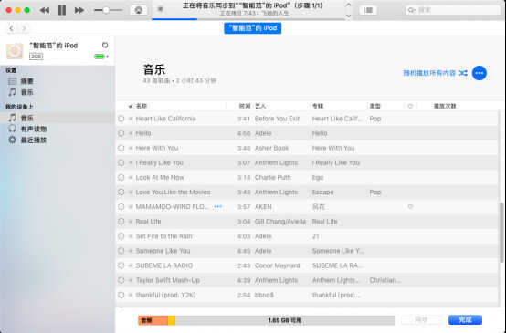
Task: Click album "Escape"
Action: (322, 193)
